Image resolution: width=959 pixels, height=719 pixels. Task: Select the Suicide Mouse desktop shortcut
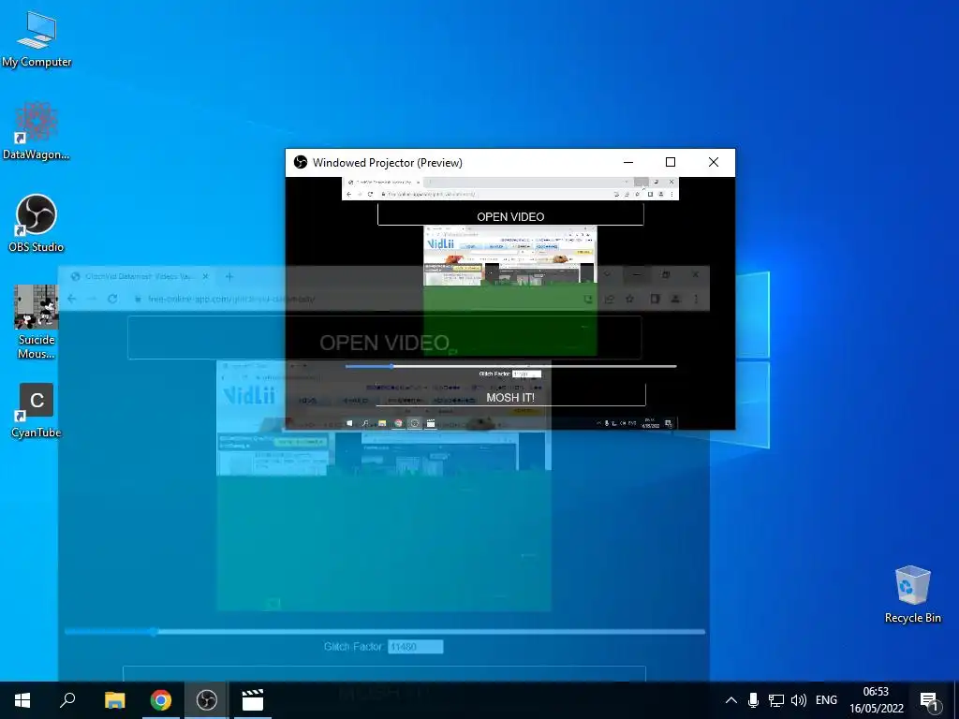pos(37,322)
